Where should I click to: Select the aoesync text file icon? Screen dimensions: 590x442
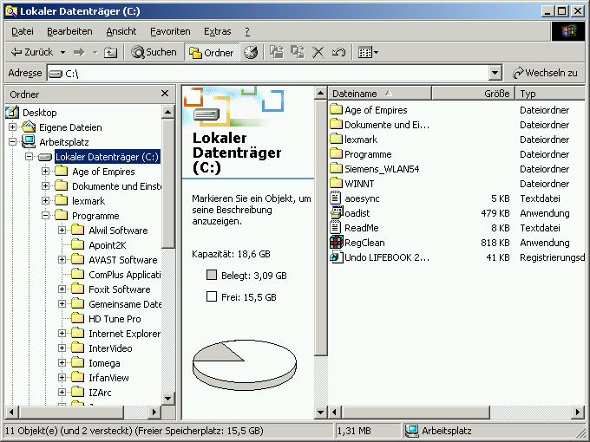point(335,198)
